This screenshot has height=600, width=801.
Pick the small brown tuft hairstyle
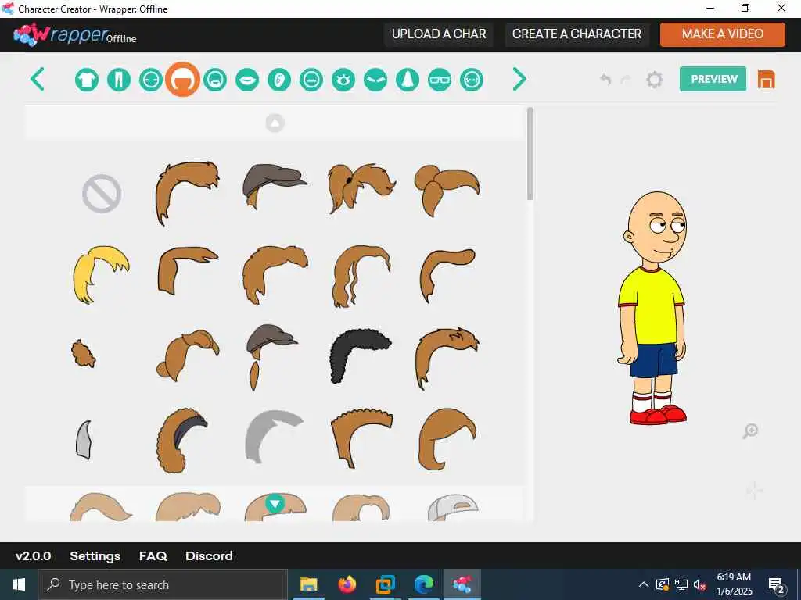click(x=83, y=354)
